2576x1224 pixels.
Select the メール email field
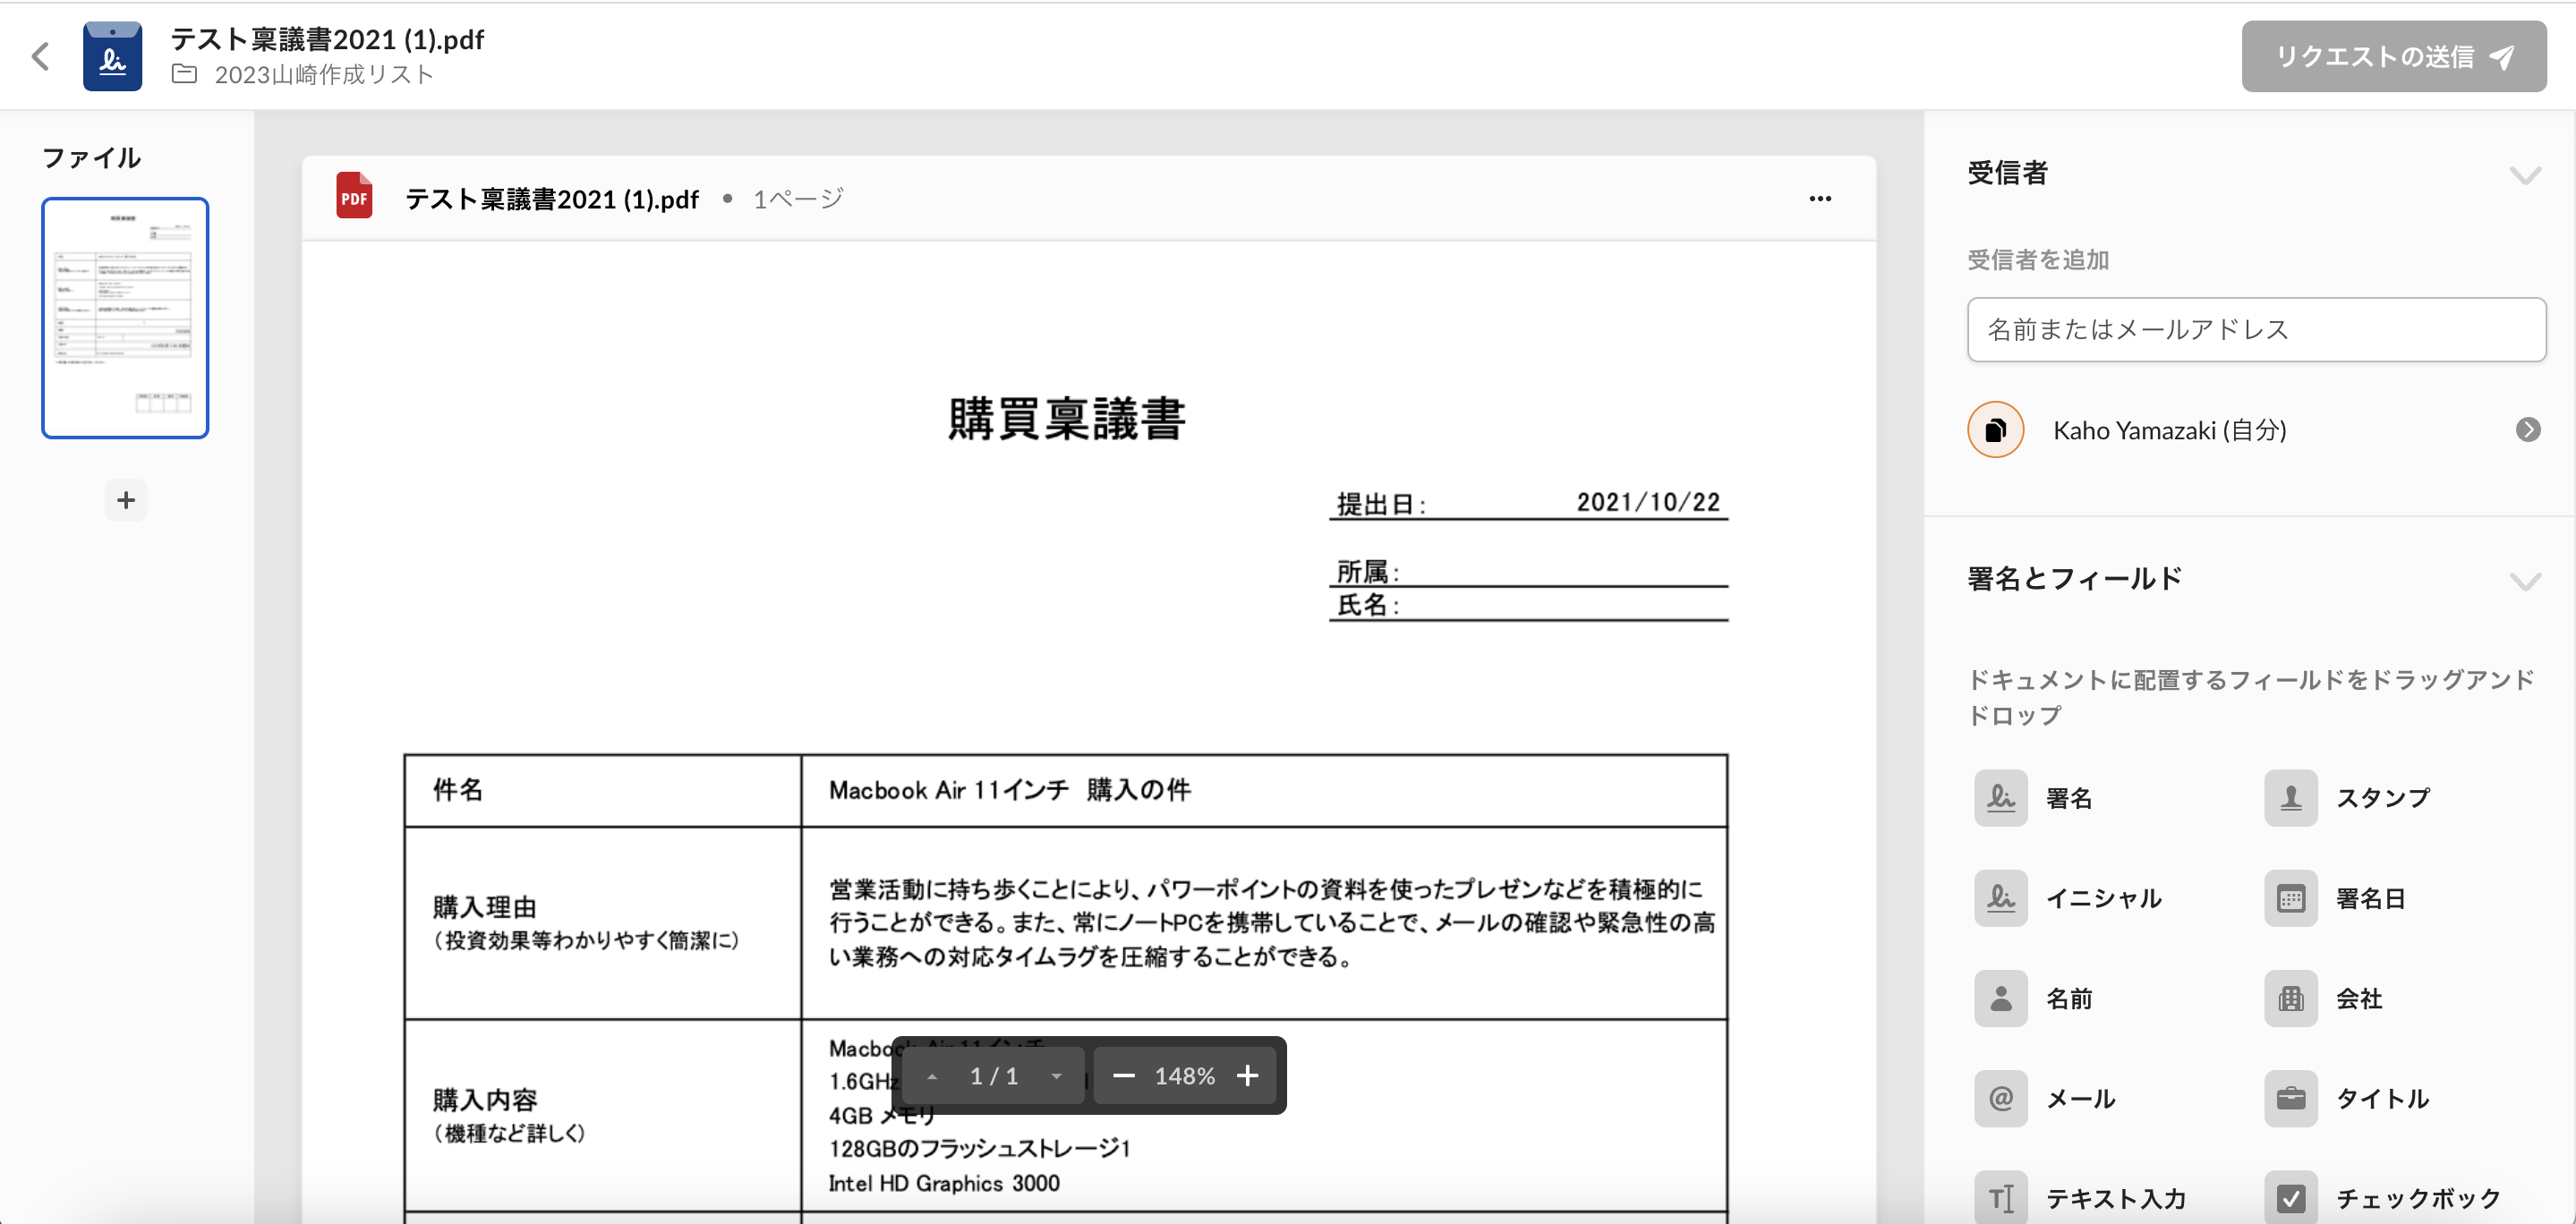pyautogui.click(x=2046, y=1097)
